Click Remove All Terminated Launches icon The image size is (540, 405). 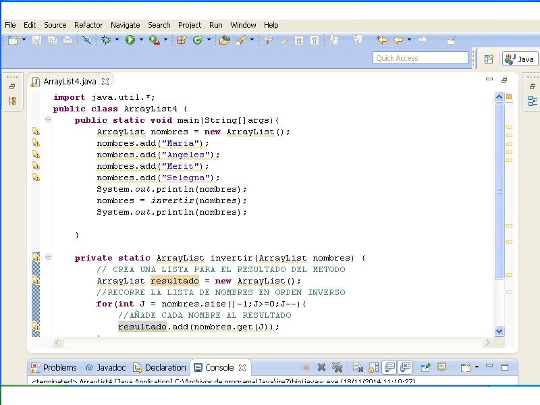click(337, 368)
